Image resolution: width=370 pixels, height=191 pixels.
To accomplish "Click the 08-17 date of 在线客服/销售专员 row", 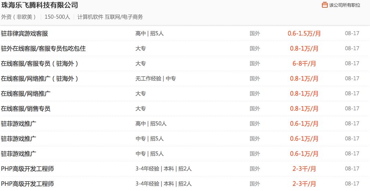I will pyautogui.click(x=352, y=109).
